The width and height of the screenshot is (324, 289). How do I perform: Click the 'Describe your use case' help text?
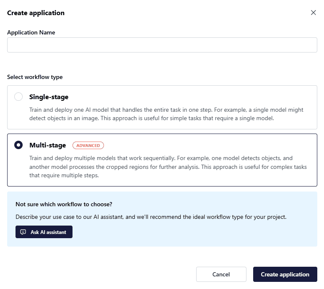(151, 217)
